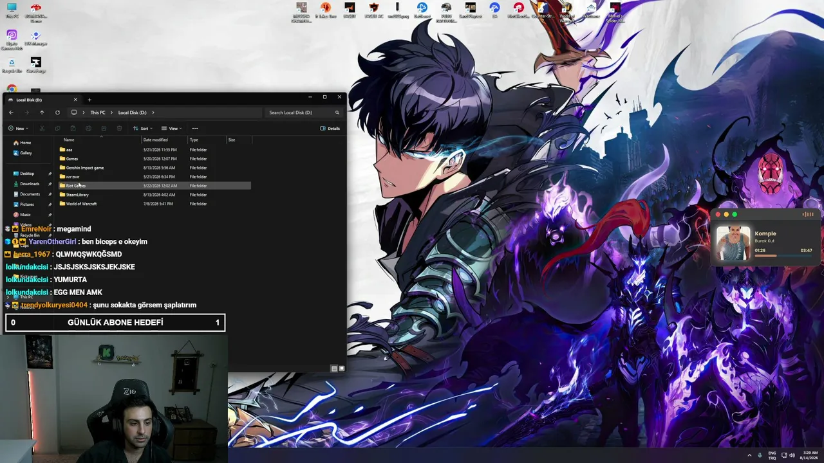The height and width of the screenshot is (463, 824).
Task: Open the This PC desktop icon
Action: (12, 10)
